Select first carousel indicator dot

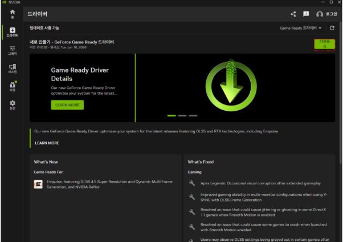click(x=171, y=115)
